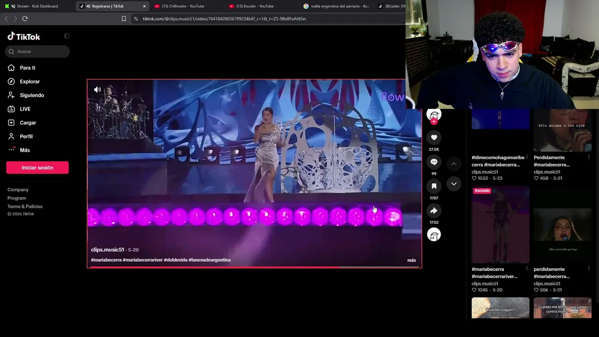Open the '#dimecomohagomaribecerra' video thumbnail
Image resolution: width=599 pixels, height=337 pixels.
pos(500,119)
